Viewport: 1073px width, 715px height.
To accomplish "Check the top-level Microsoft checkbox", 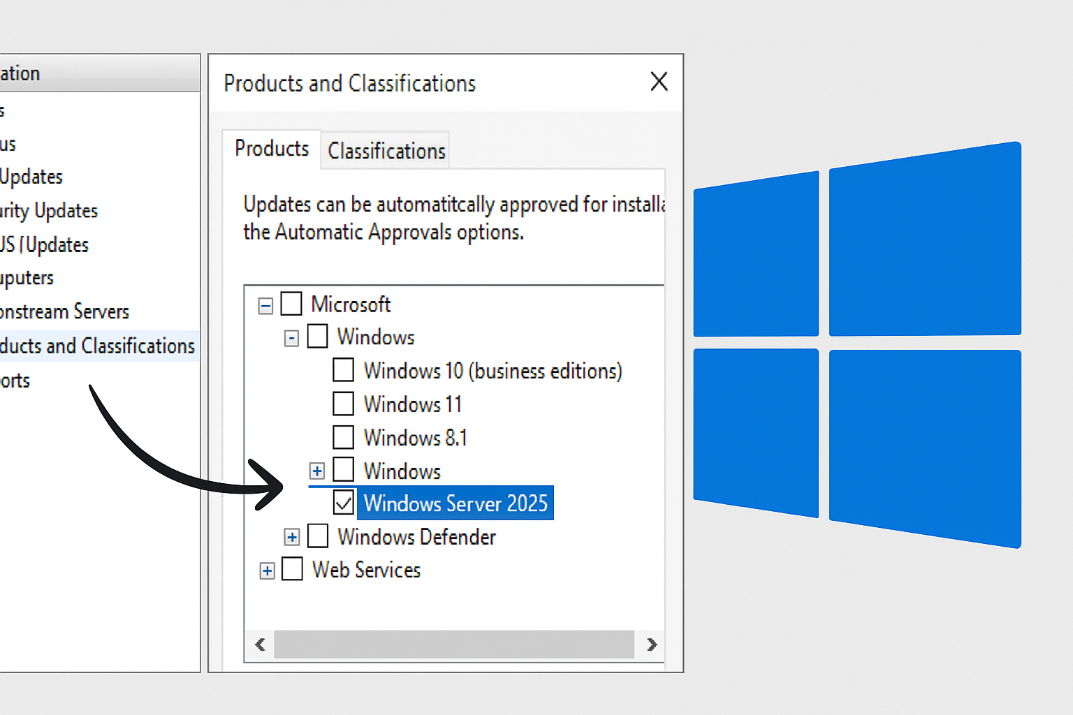I will pos(291,304).
